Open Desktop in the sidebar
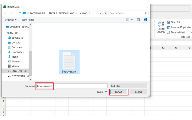The width and height of the screenshot is (192, 120). (x=14, y=42)
